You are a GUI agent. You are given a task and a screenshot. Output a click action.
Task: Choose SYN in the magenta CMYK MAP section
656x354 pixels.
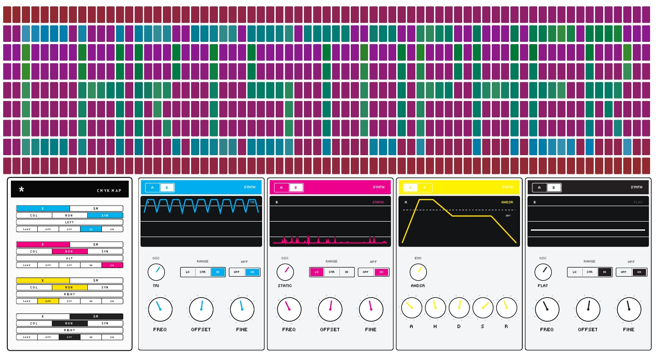[105, 251]
